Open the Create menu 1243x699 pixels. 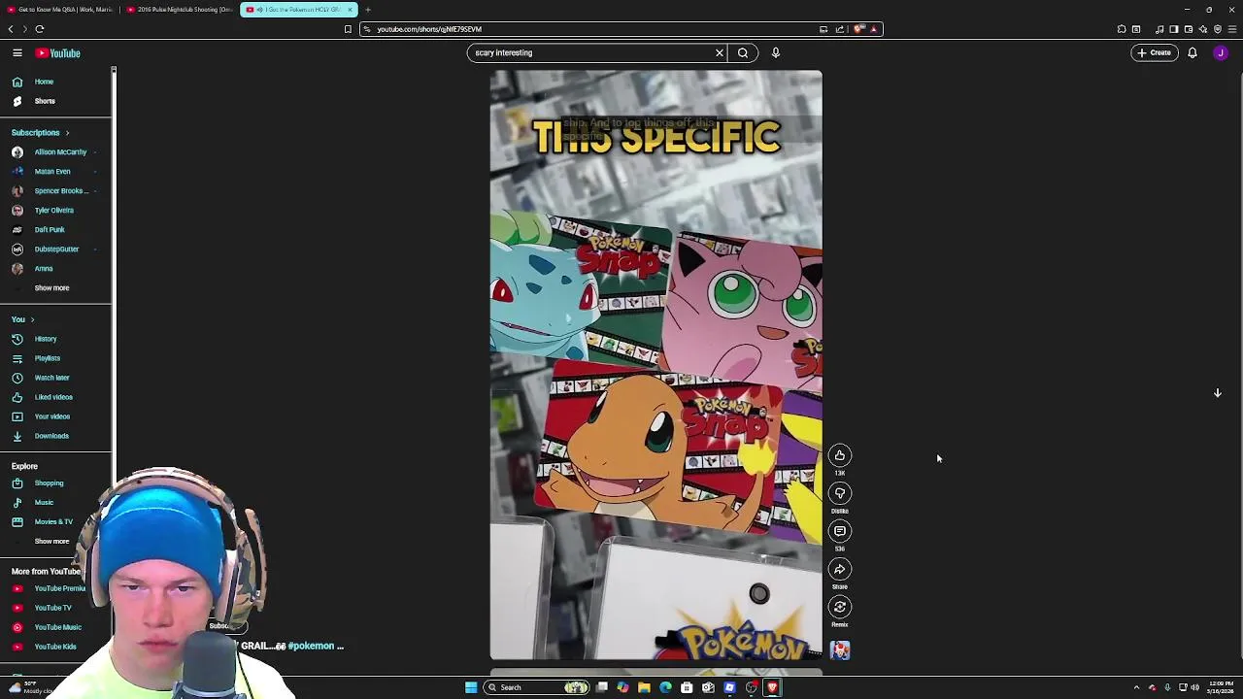click(1155, 52)
